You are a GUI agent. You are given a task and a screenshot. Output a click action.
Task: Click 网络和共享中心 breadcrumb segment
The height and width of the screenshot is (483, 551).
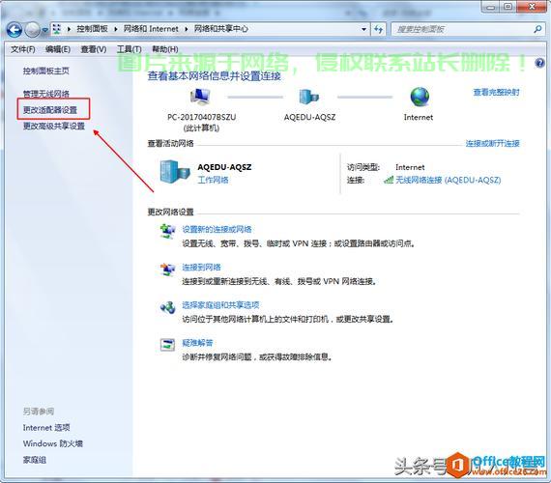click(221, 29)
